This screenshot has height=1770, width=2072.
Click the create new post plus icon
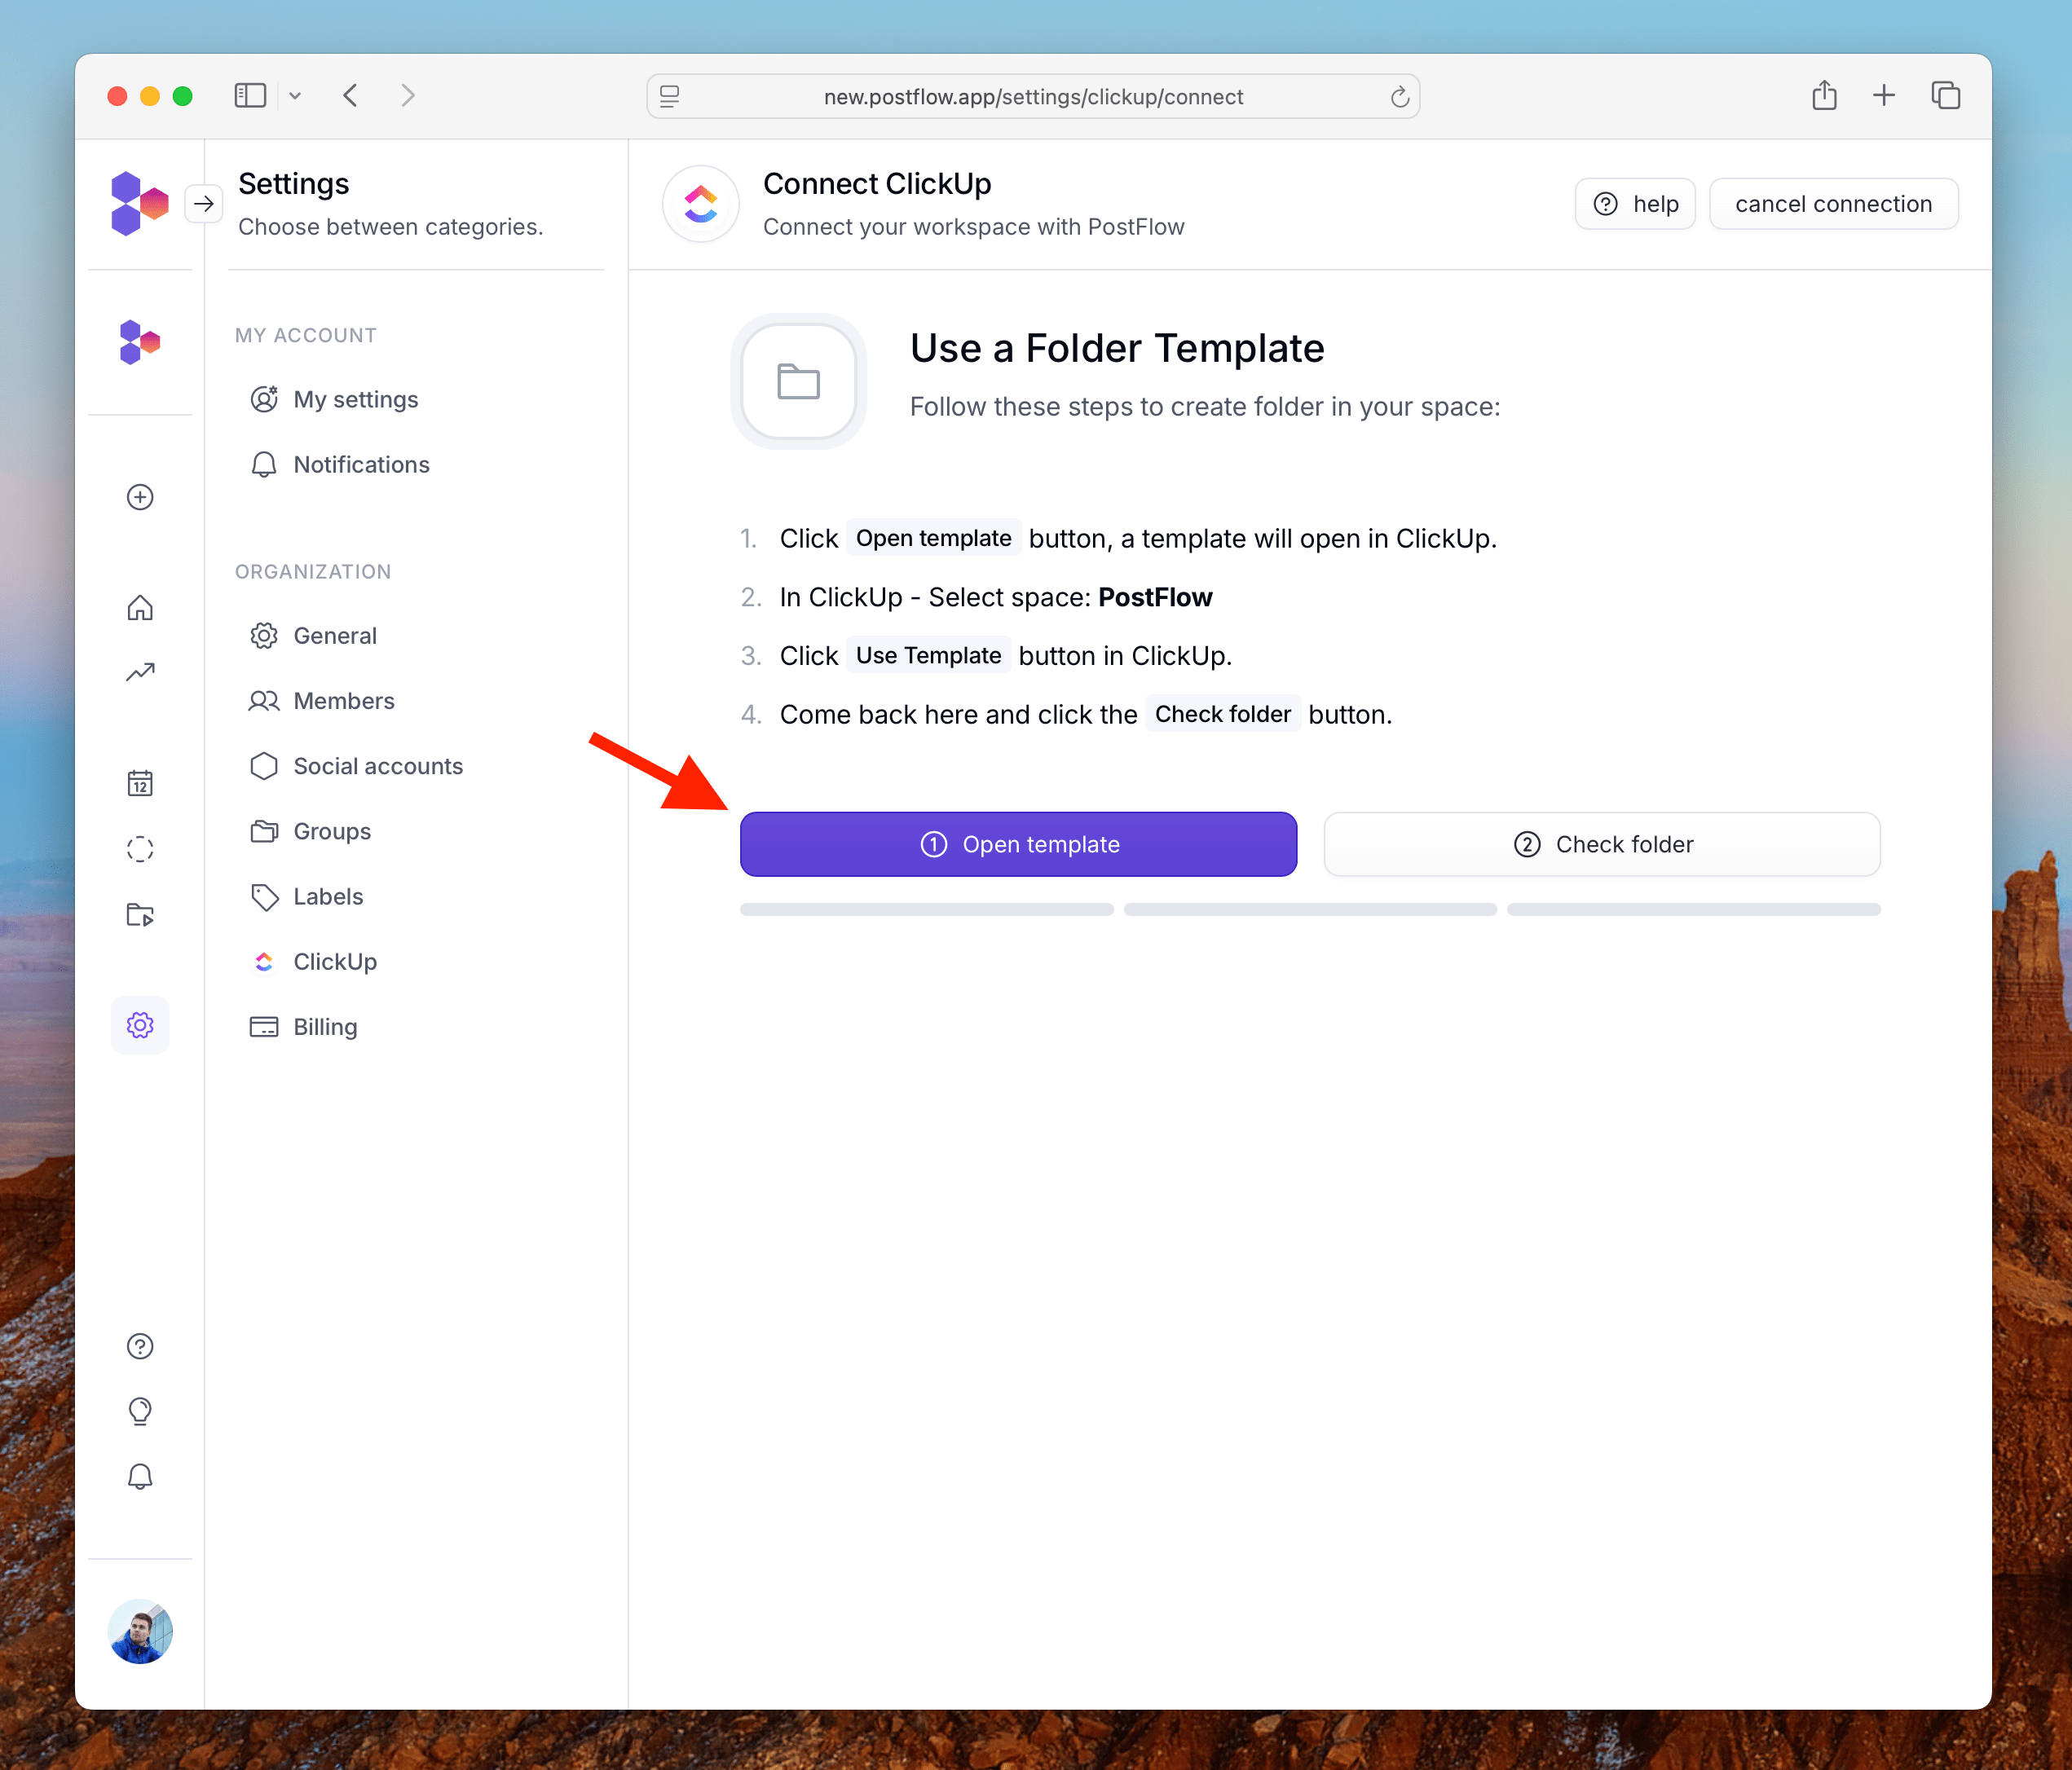click(140, 497)
